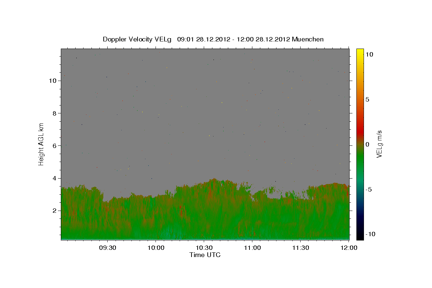Click the black bottom of the colorbar
The height and width of the screenshot is (288, 432).
pos(360,236)
